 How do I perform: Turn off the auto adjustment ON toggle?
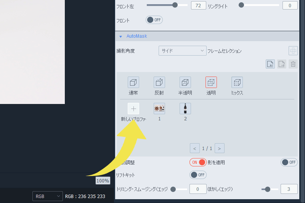pyautogui.click(x=198, y=162)
